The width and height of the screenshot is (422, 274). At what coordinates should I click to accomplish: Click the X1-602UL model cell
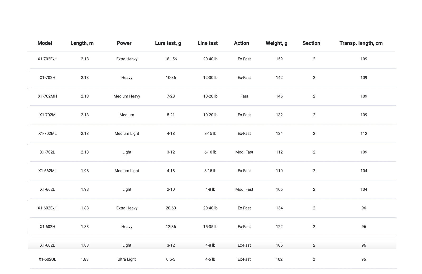pyautogui.click(x=47, y=260)
